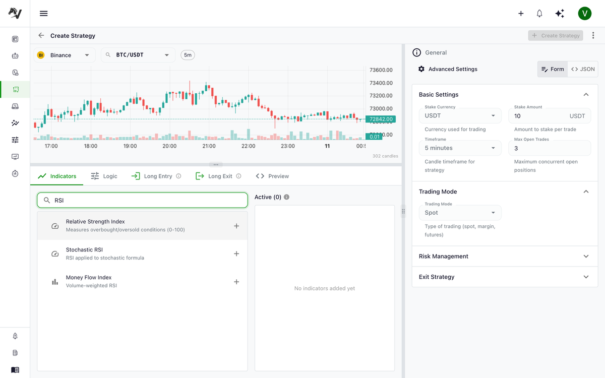Screen dimensions: 605x378
Task: Switch to the Long Exit tab
Action: click(x=219, y=176)
